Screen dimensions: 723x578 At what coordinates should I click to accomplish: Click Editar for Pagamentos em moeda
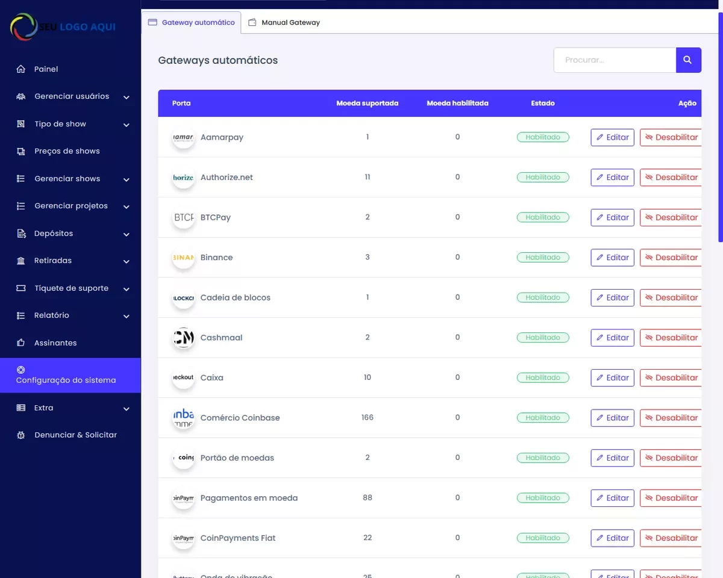tap(612, 498)
